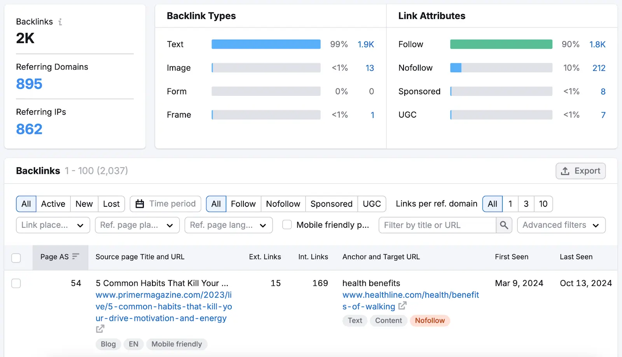Enable the Mobile friendly pages checkbox

coord(287,225)
